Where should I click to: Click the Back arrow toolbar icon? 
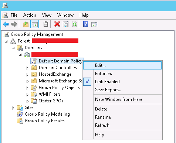pos(6,24)
